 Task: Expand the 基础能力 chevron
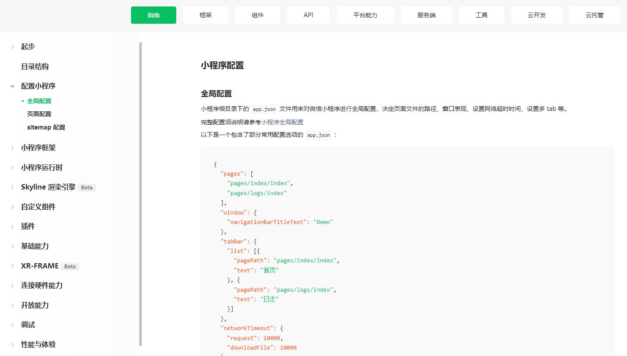tap(12, 246)
